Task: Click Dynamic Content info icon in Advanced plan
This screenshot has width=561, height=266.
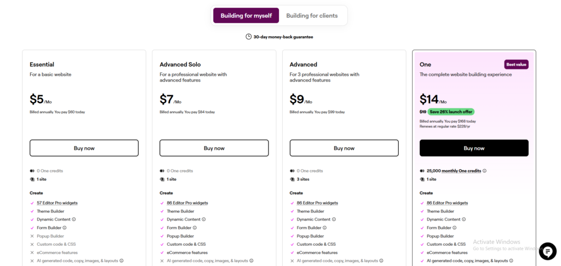Action: (334, 219)
